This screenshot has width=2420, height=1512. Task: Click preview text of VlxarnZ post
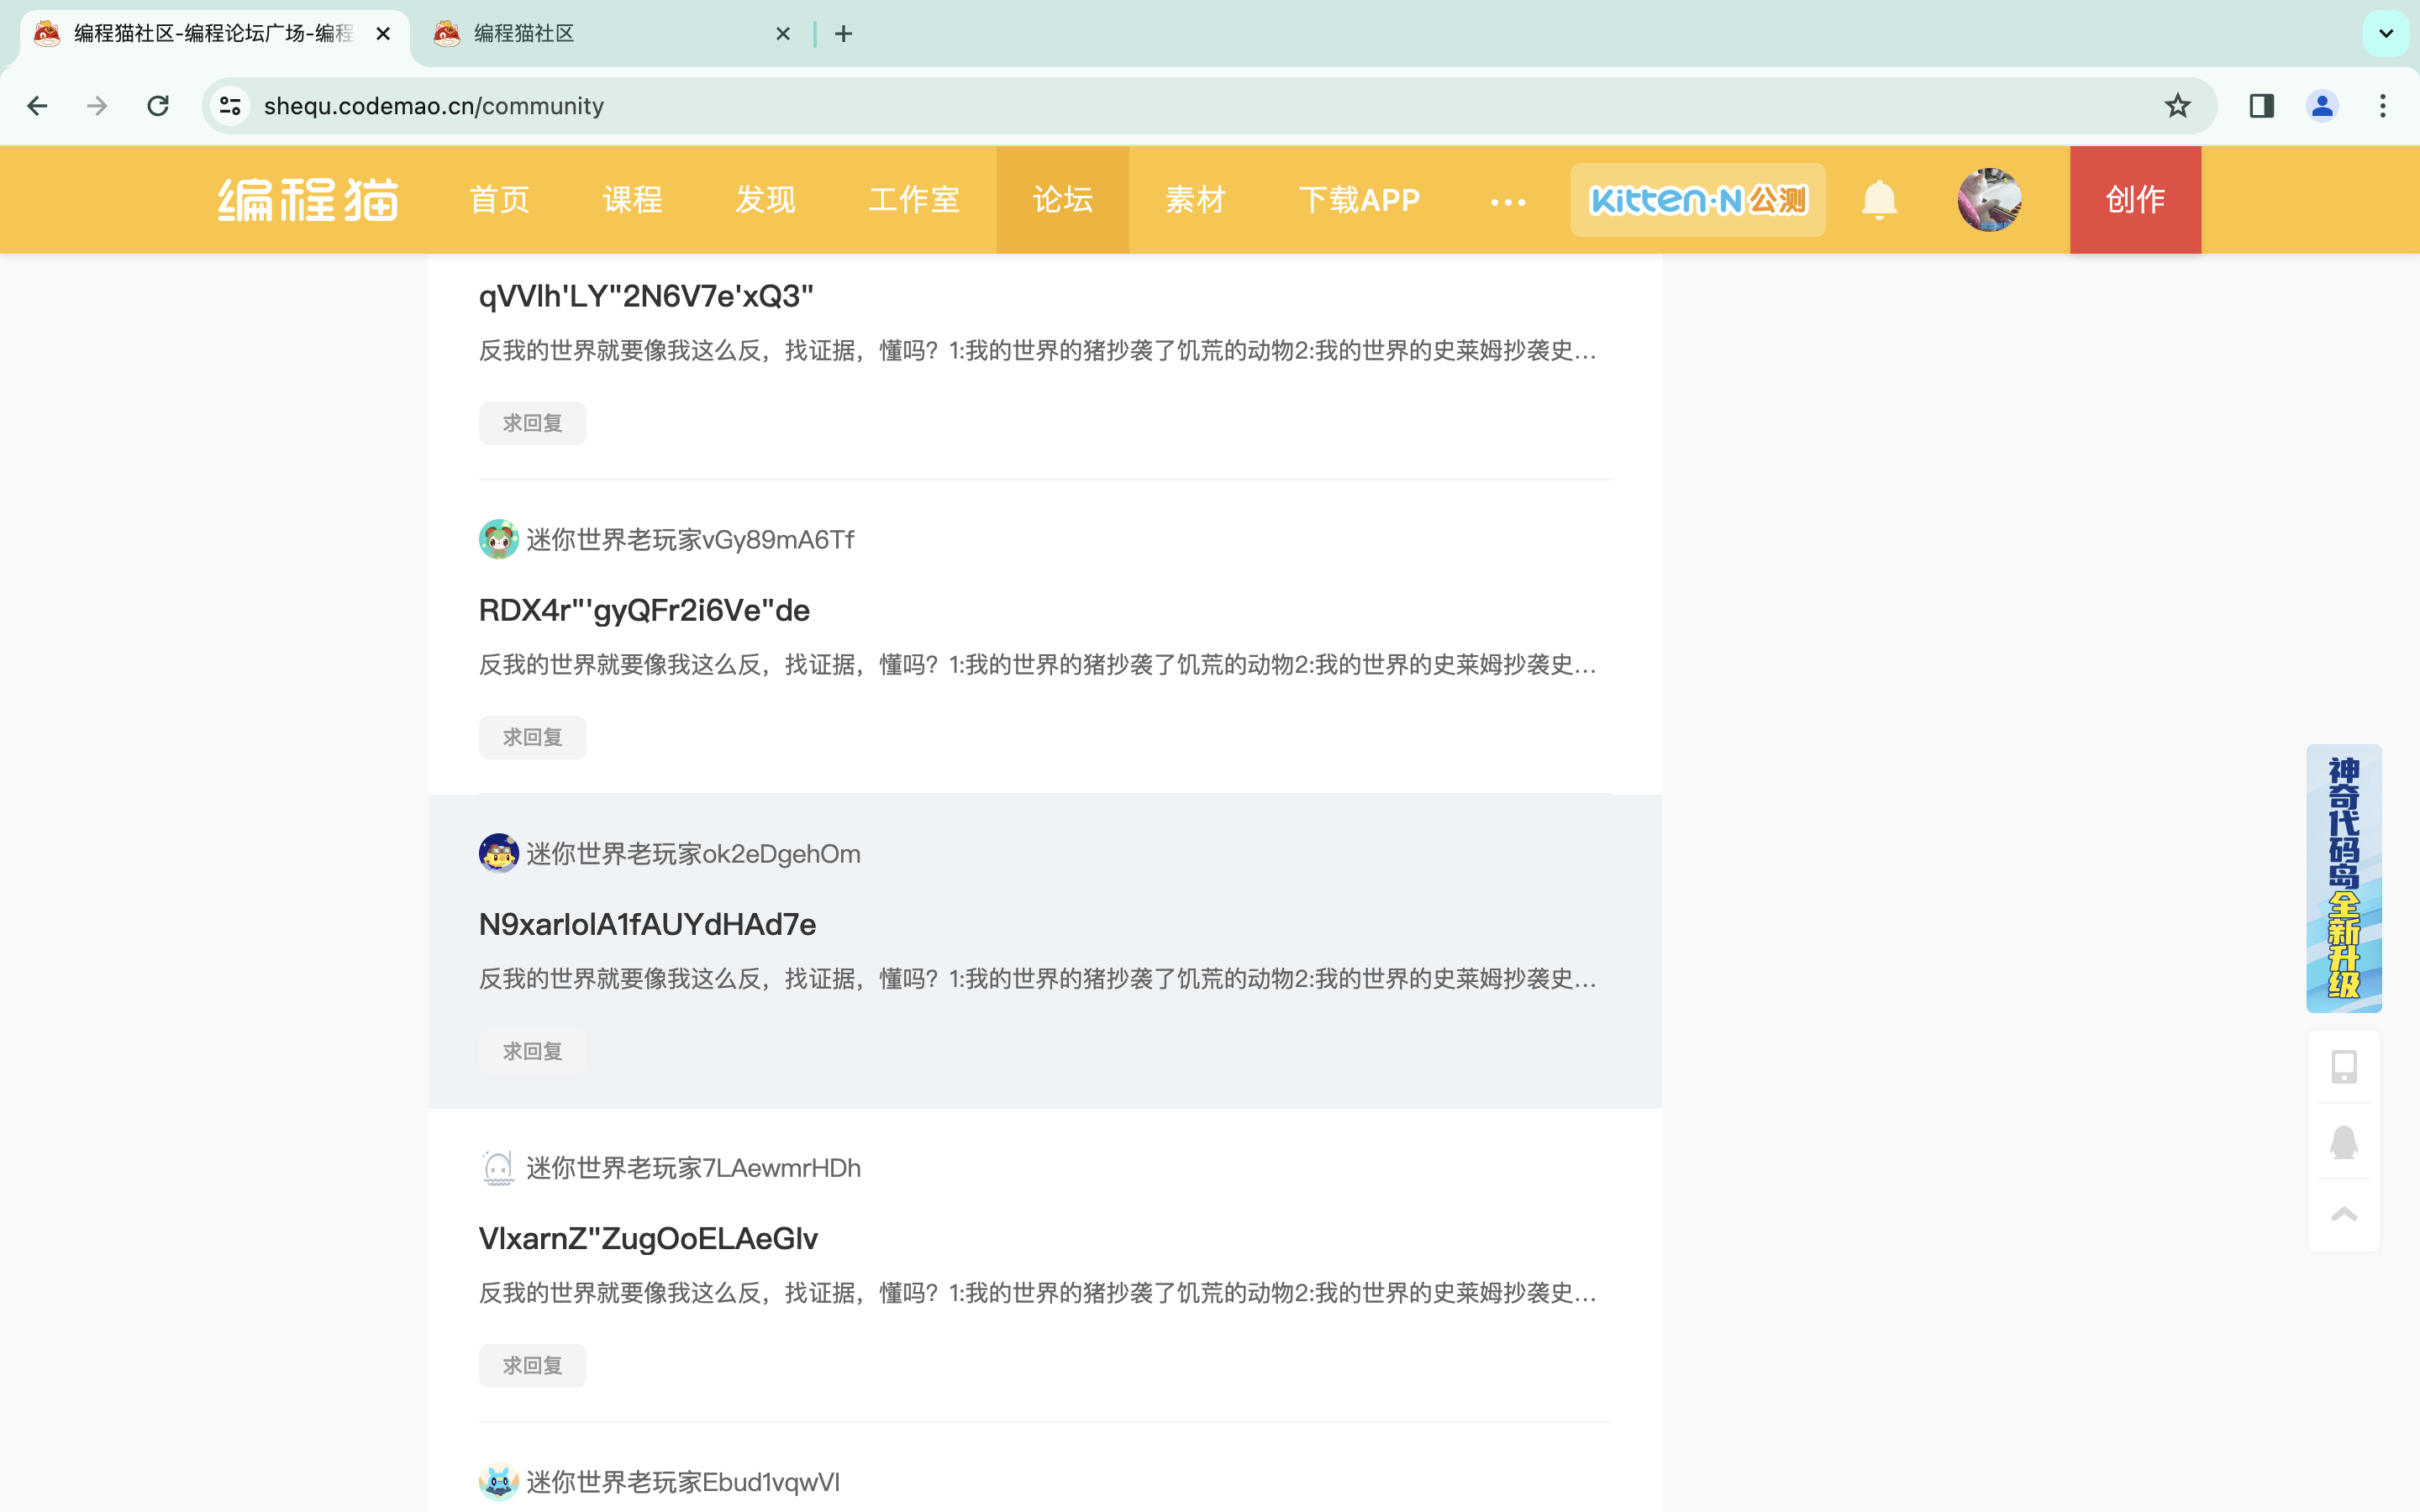point(1038,1292)
